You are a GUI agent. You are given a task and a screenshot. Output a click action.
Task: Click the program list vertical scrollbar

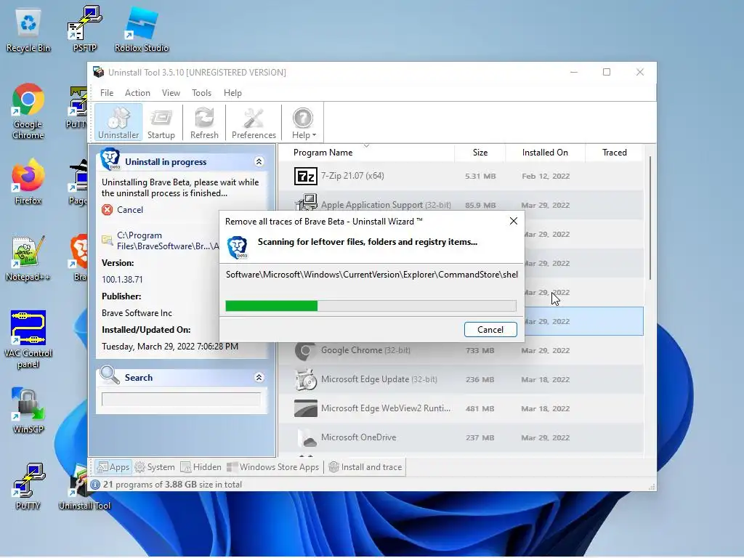coord(650,217)
